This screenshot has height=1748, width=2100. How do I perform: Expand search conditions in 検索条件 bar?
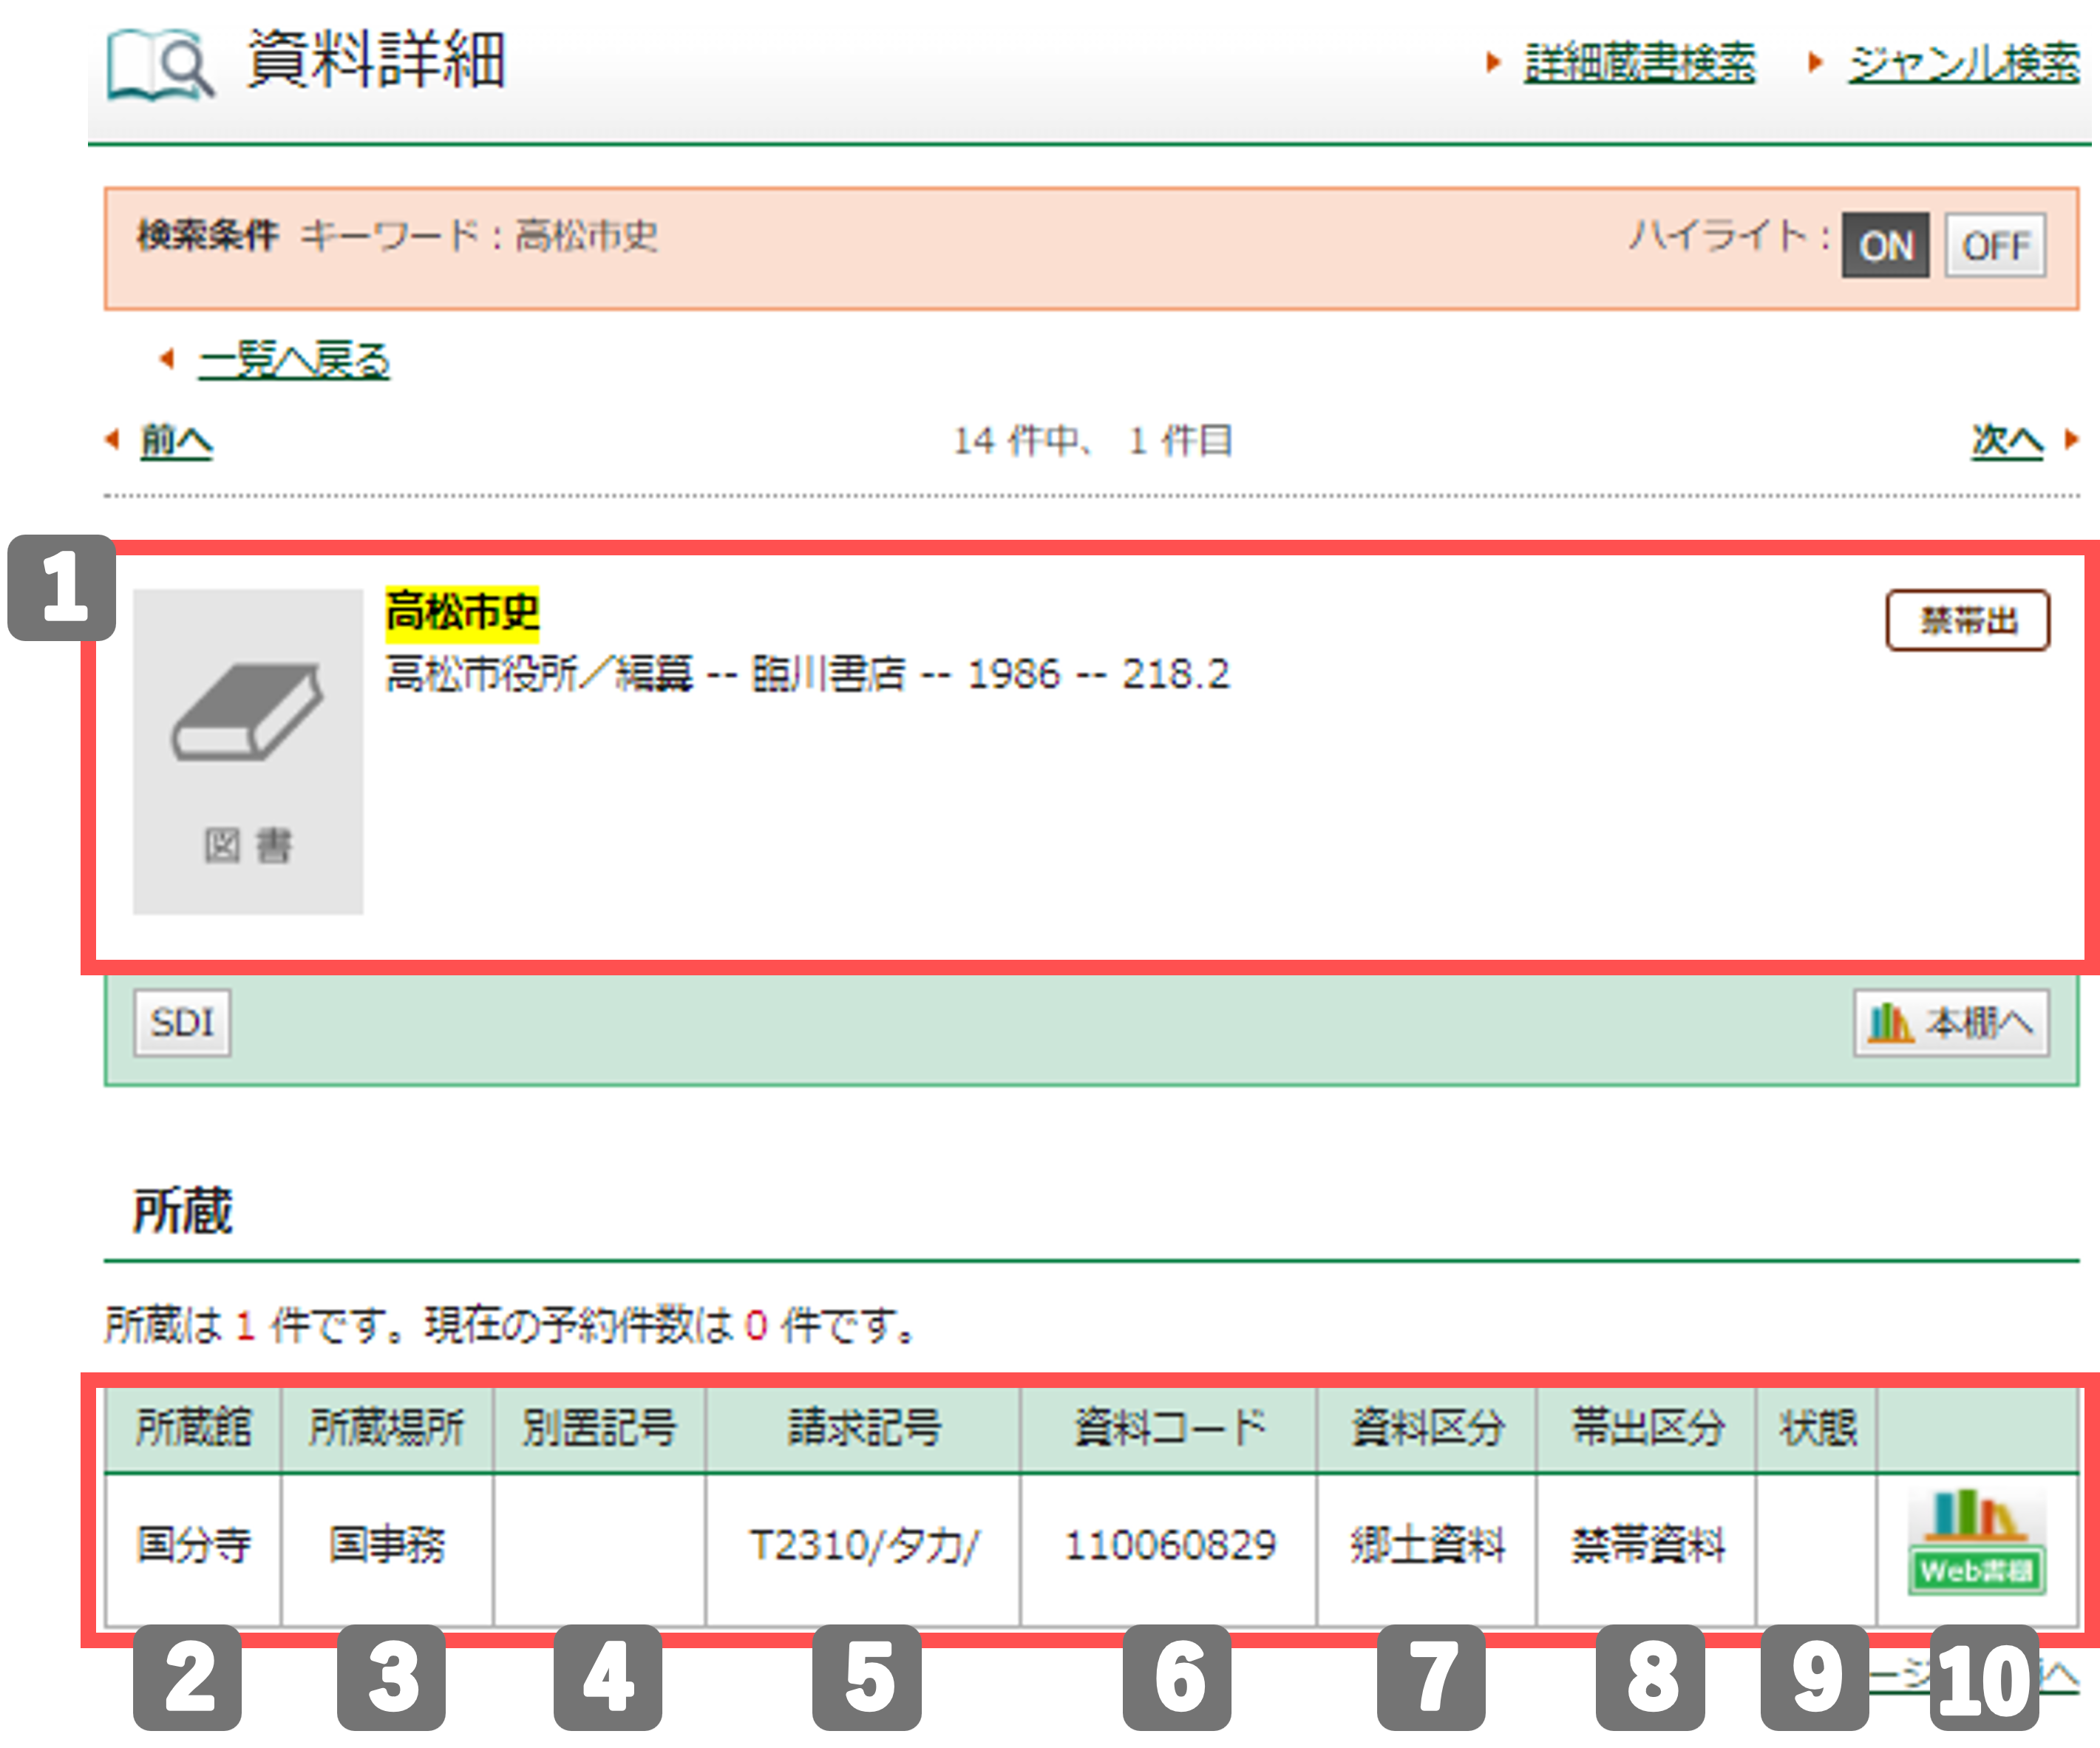tap(204, 238)
